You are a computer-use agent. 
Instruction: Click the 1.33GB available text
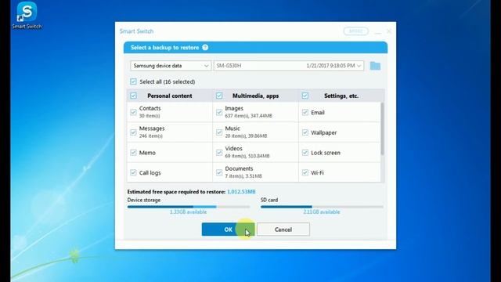pos(188,212)
